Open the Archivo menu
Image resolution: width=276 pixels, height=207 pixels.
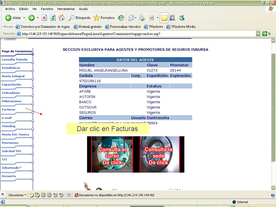[x=10, y=9]
